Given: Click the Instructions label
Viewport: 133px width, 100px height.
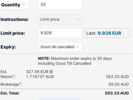Looking at the screenshot, I should point(15,19).
